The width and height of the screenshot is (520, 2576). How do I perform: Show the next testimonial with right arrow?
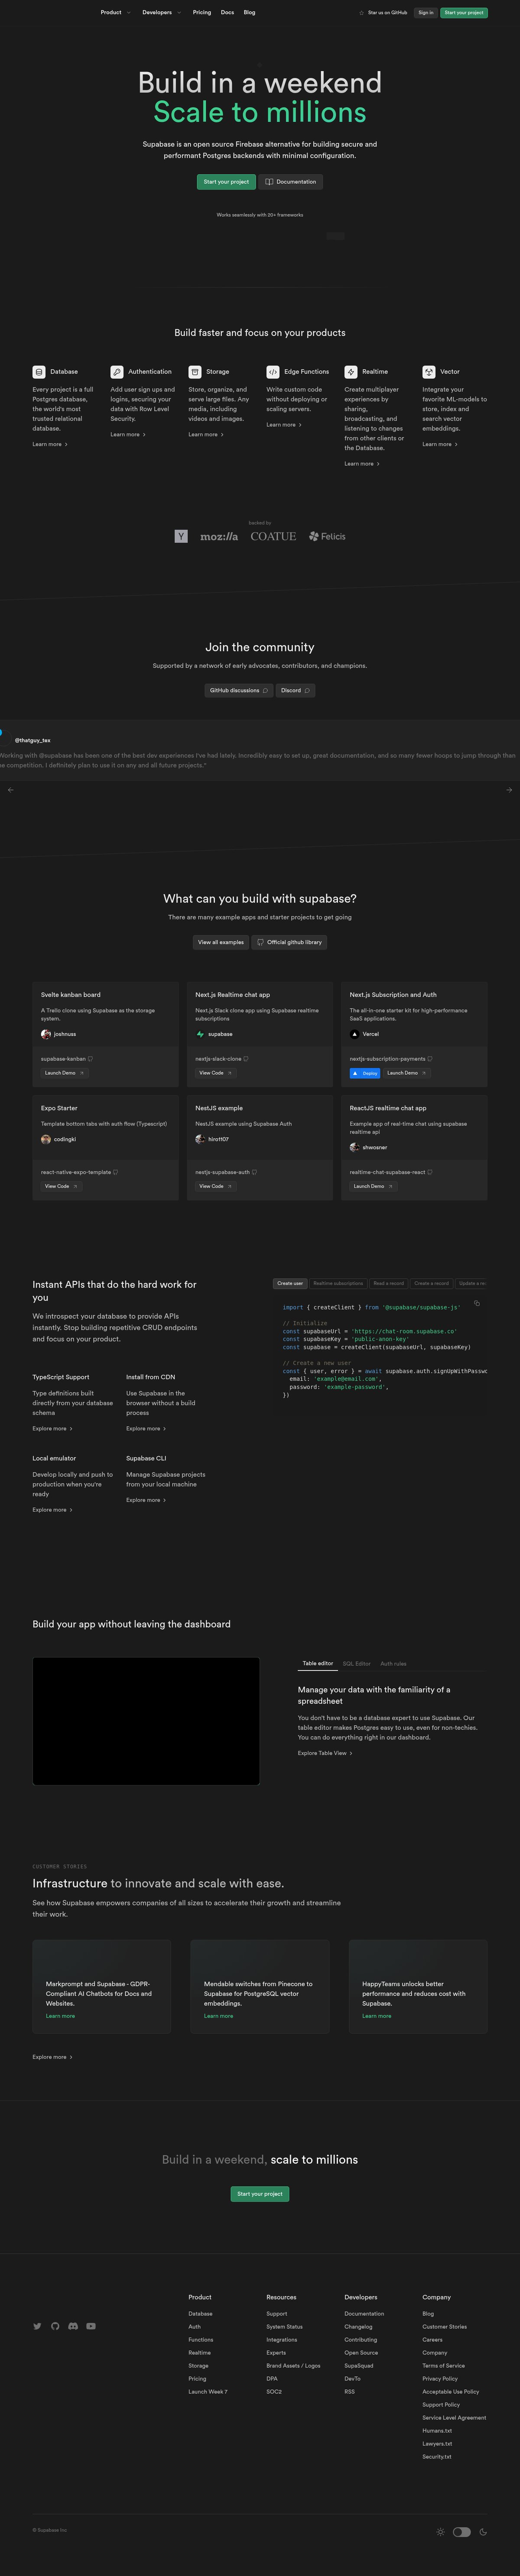pos(509,790)
